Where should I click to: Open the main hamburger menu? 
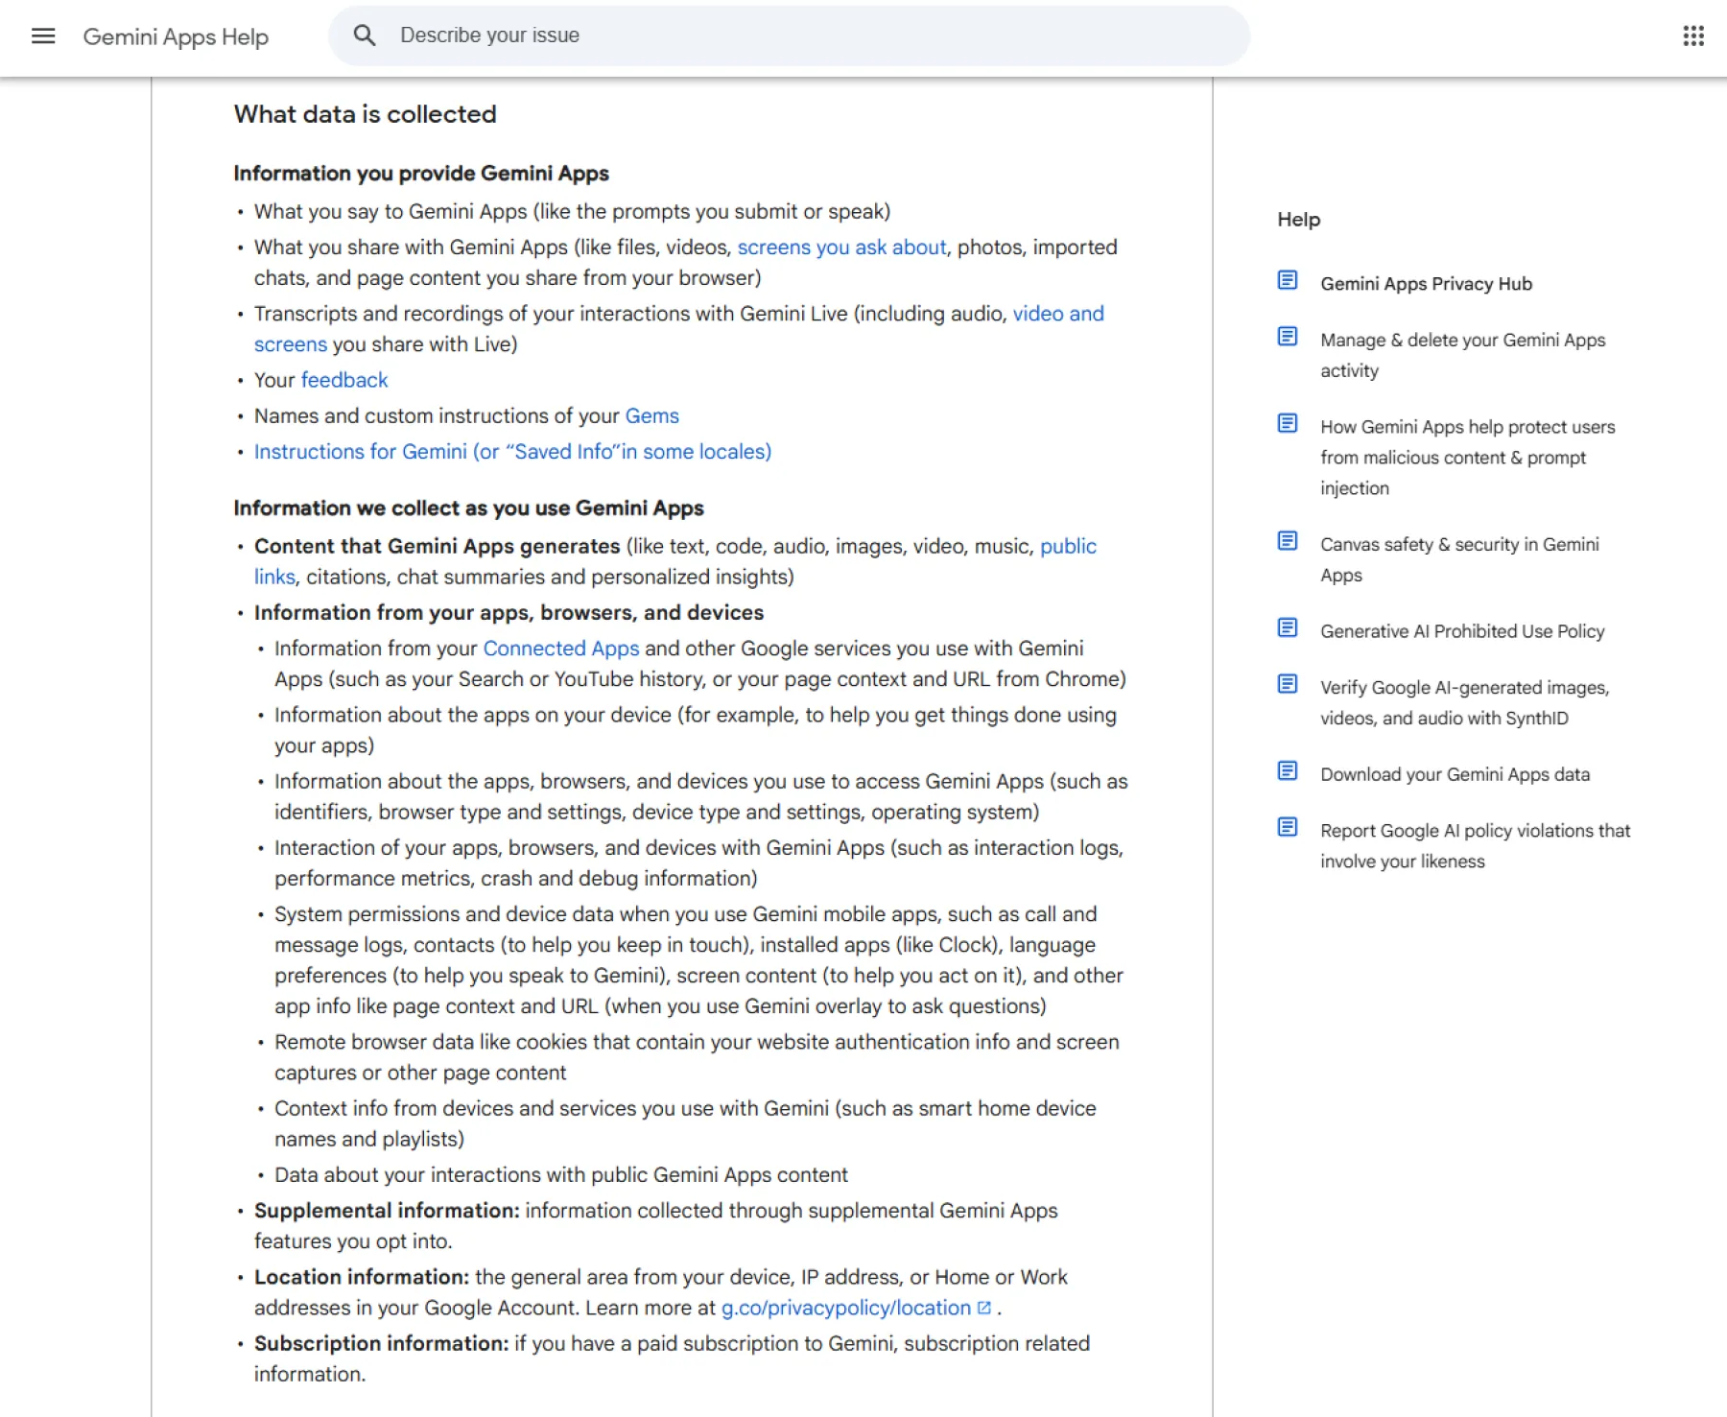click(x=43, y=36)
